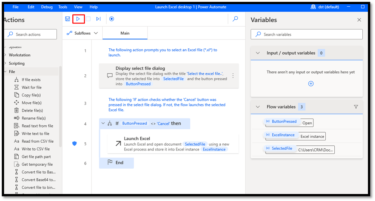The width and height of the screenshot is (375, 201).
Task: Select the Convert Base64 to file action
Action: (38, 180)
